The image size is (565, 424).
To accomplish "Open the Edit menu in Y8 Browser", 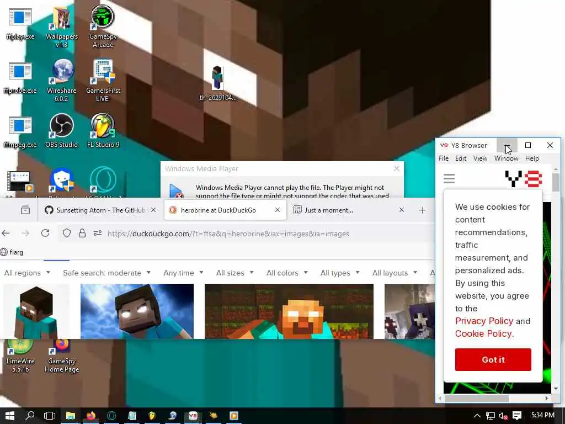I will pyautogui.click(x=461, y=158).
